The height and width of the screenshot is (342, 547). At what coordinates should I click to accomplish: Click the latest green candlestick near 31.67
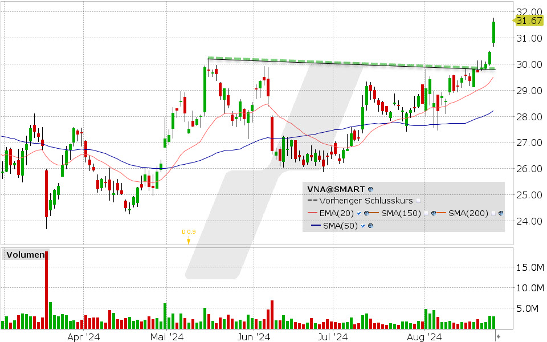coord(493,32)
